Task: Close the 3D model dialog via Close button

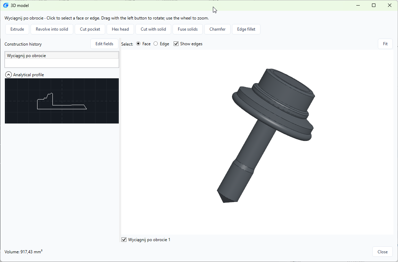Action: tap(382, 252)
